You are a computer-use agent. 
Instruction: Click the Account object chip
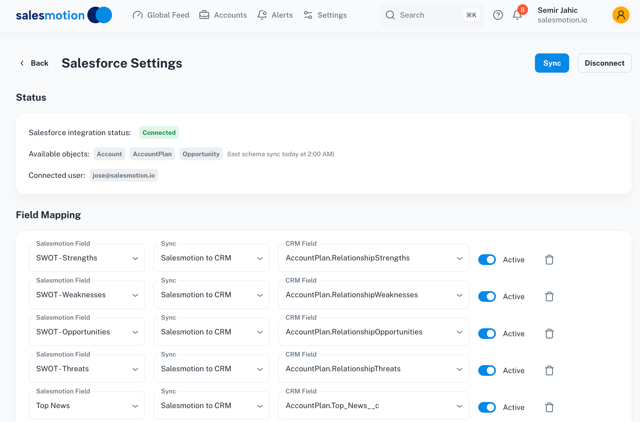click(x=109, y=154)
